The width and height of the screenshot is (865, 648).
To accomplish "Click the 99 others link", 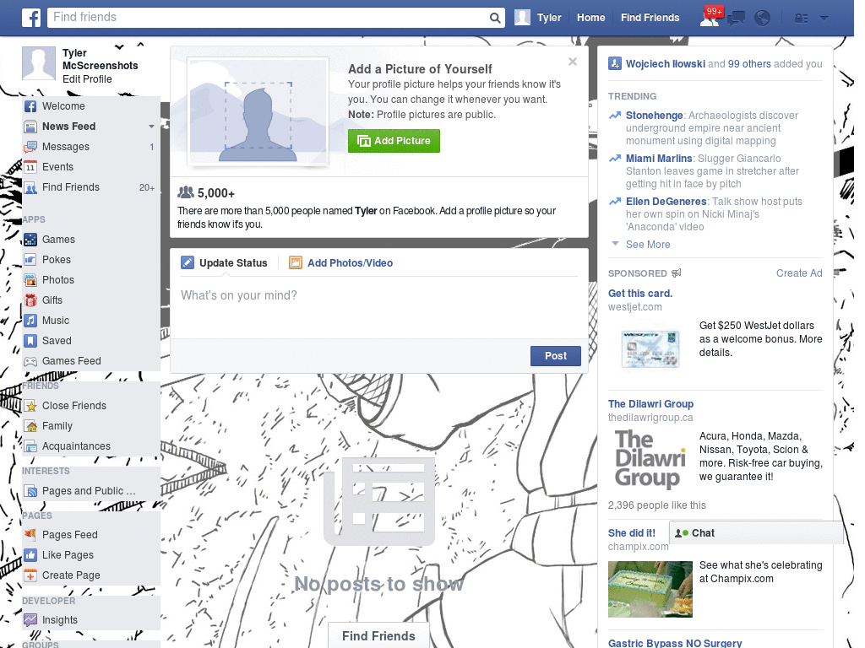I will [749, 64].
